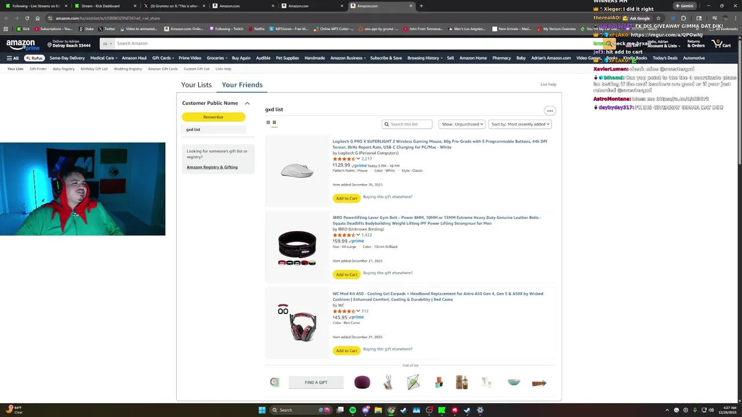Open the Amazon Registry & Gifting link
The width and height of the screenshot is (742, 417).
click(x=212, y=167)
